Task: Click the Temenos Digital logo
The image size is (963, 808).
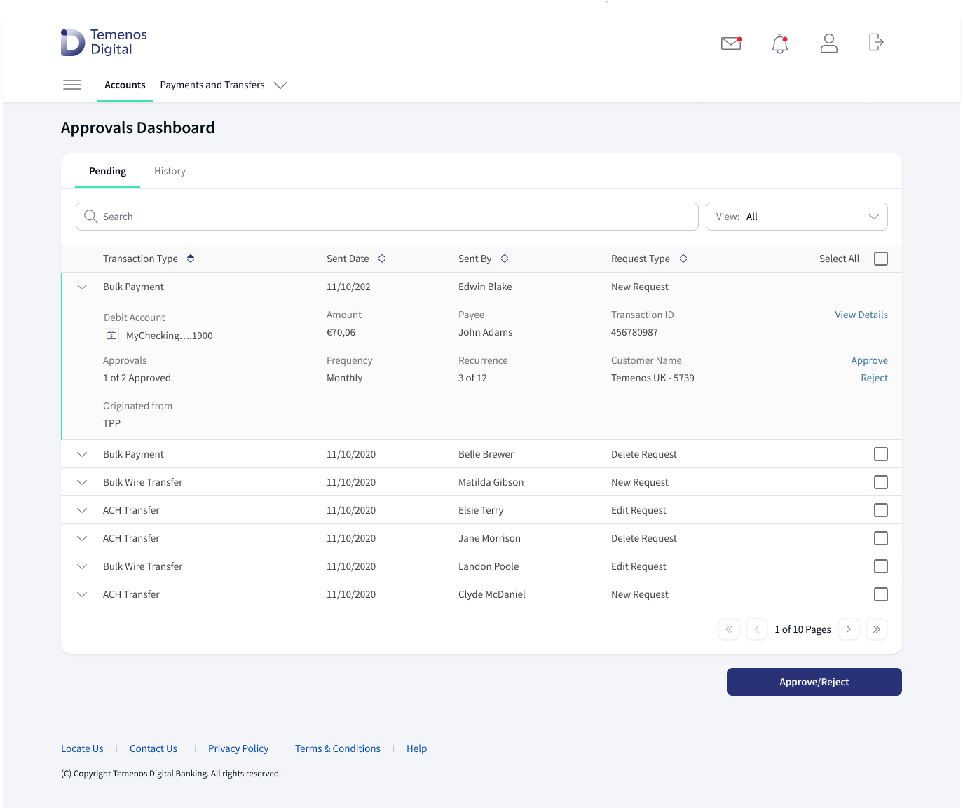Action: (104, 42)
